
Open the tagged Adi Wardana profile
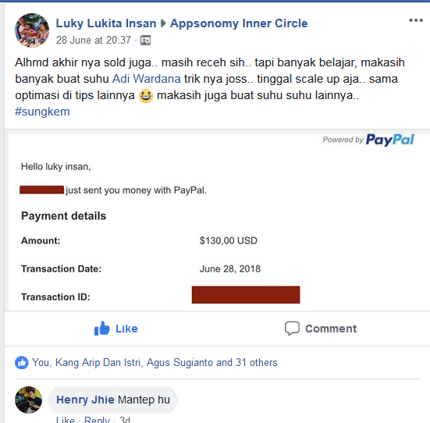147,79
